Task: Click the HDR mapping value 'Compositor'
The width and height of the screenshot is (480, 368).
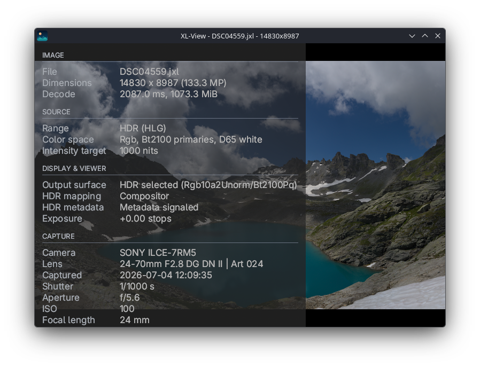Action: [x=144, y=196]
